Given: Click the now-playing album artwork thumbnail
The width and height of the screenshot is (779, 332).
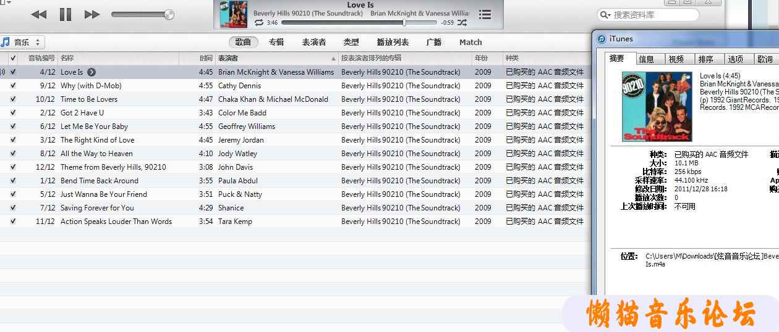Looking at the screenshot, I should (x=232, y=14).
